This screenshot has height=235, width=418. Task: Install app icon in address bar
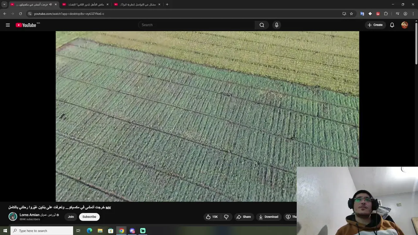pos(344,14)
